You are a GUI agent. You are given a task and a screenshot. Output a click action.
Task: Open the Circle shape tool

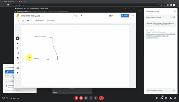pos(18,63)
